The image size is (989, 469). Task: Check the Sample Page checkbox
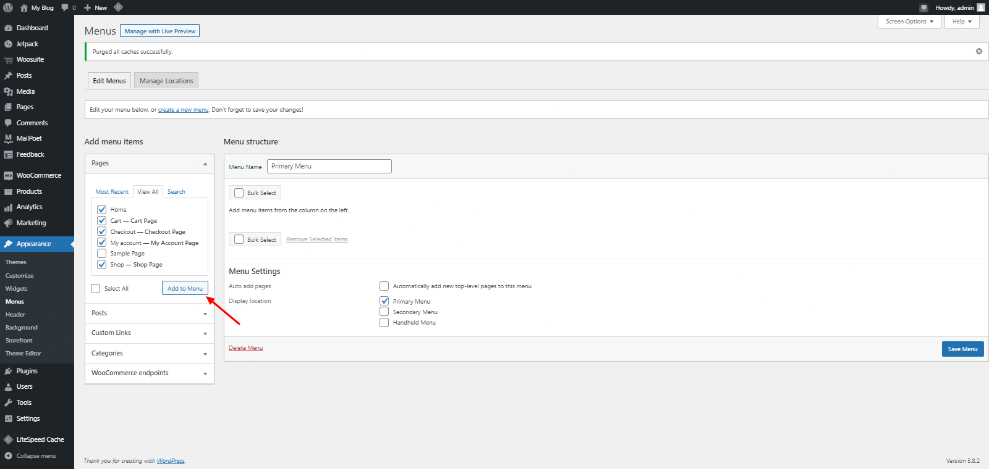pyautogui.click(x=102, y=254)
